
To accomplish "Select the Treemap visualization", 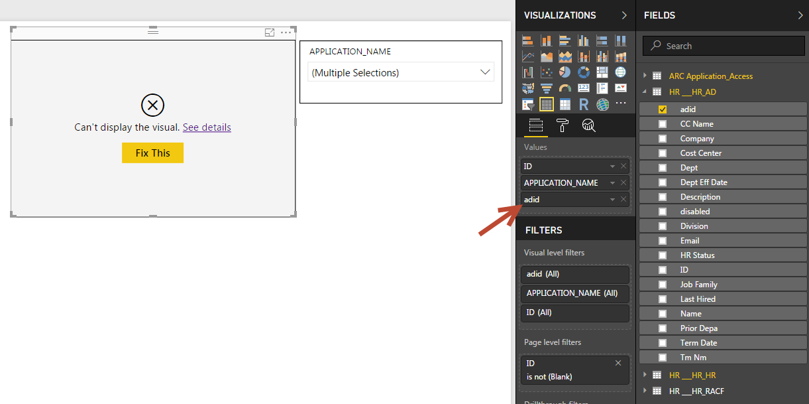I will [x=602, y=72].
